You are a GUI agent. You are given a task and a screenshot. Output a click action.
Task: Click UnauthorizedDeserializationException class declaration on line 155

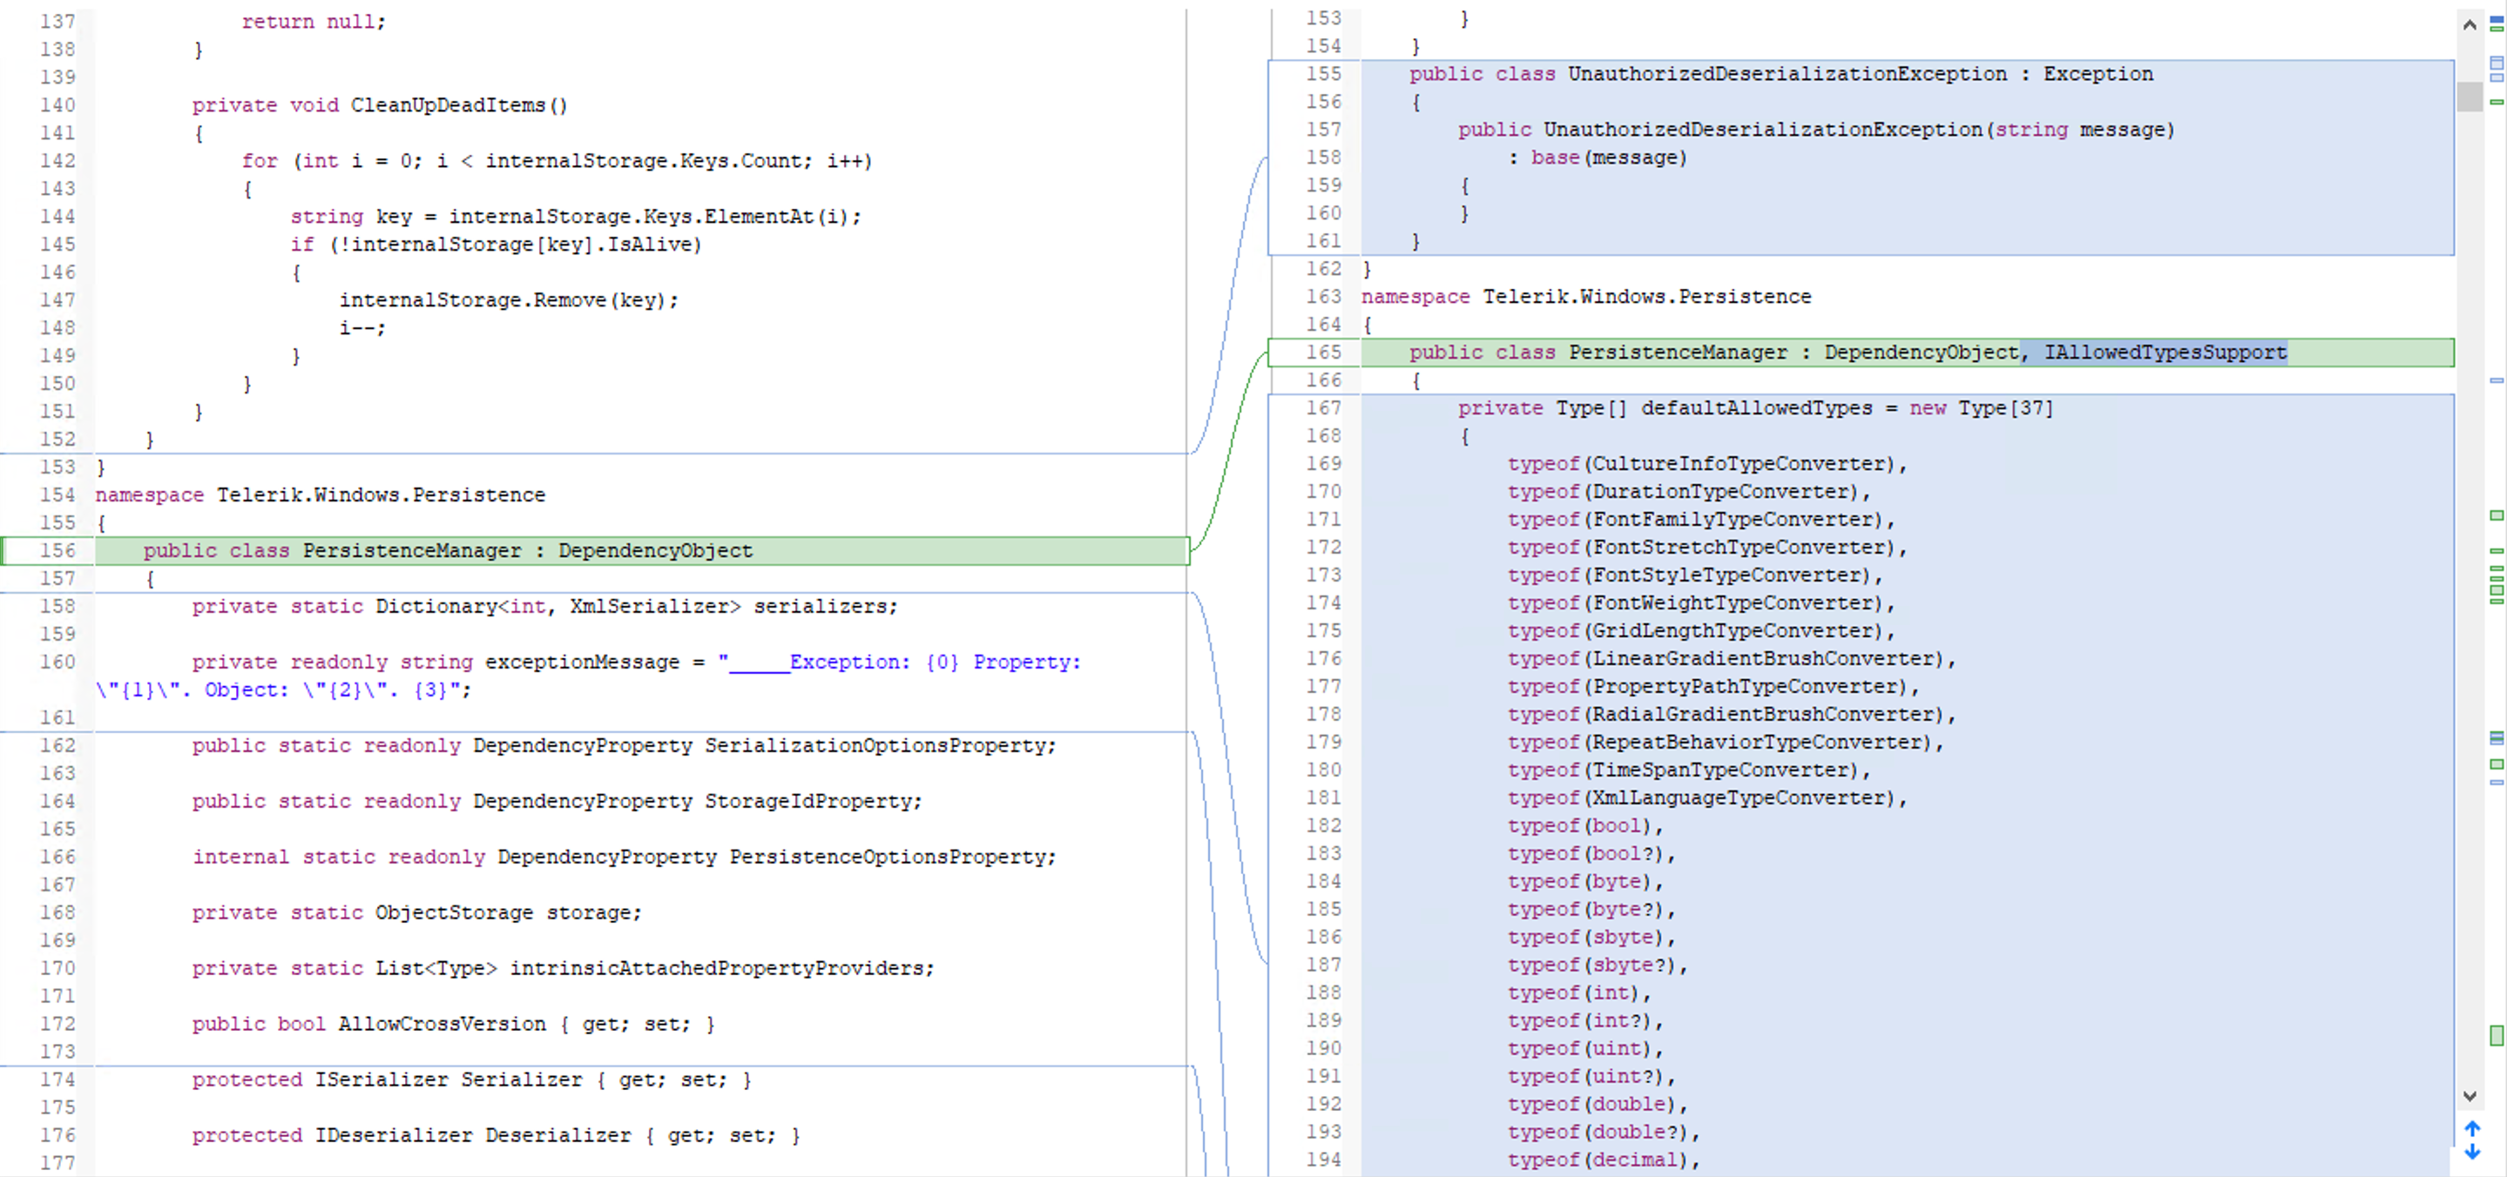pos(1786,74)
